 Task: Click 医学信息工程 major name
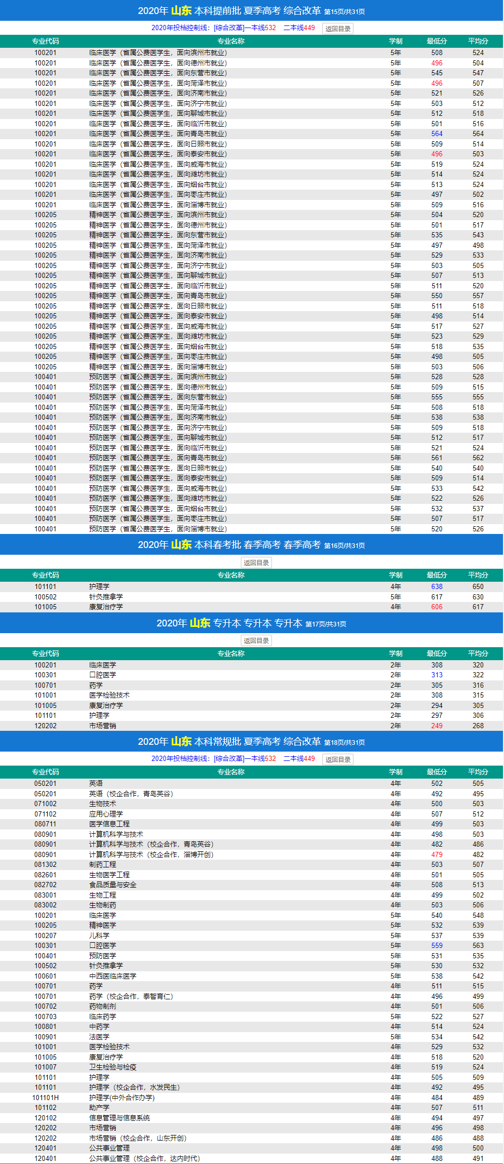point(109,824)
